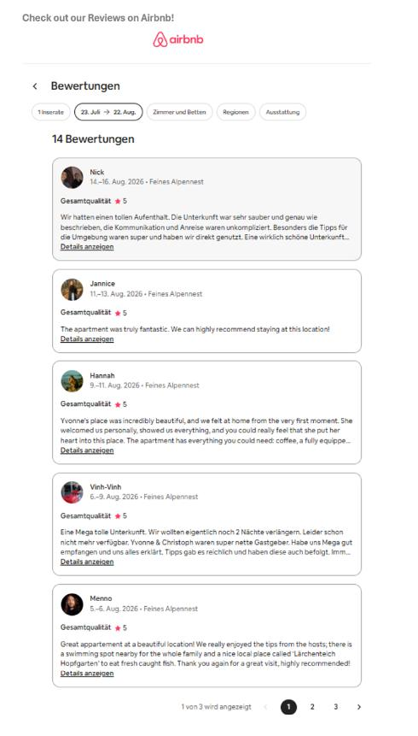Screen dimensions: 418x736
Task: Open the 1 Inserate filter chip
Action: tap(50, 112)
